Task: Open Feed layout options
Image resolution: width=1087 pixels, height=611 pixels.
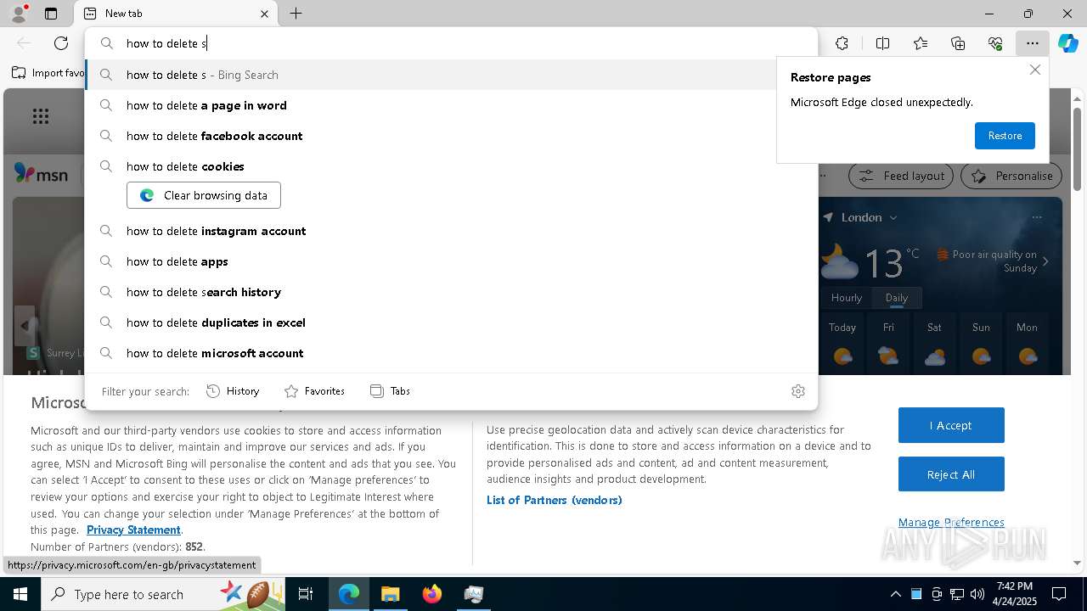Action: pyautogui.click(x=900, y=176)
